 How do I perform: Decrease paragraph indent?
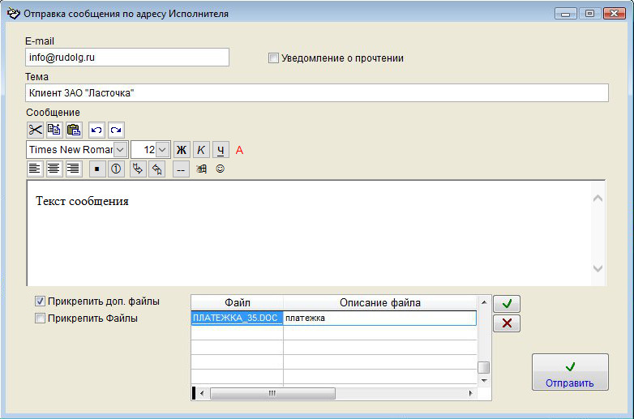[157, 169]
